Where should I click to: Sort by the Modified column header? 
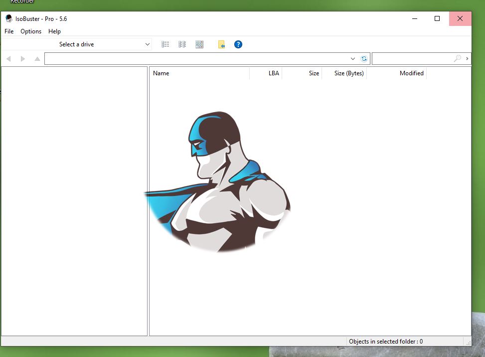coord(411,73)
